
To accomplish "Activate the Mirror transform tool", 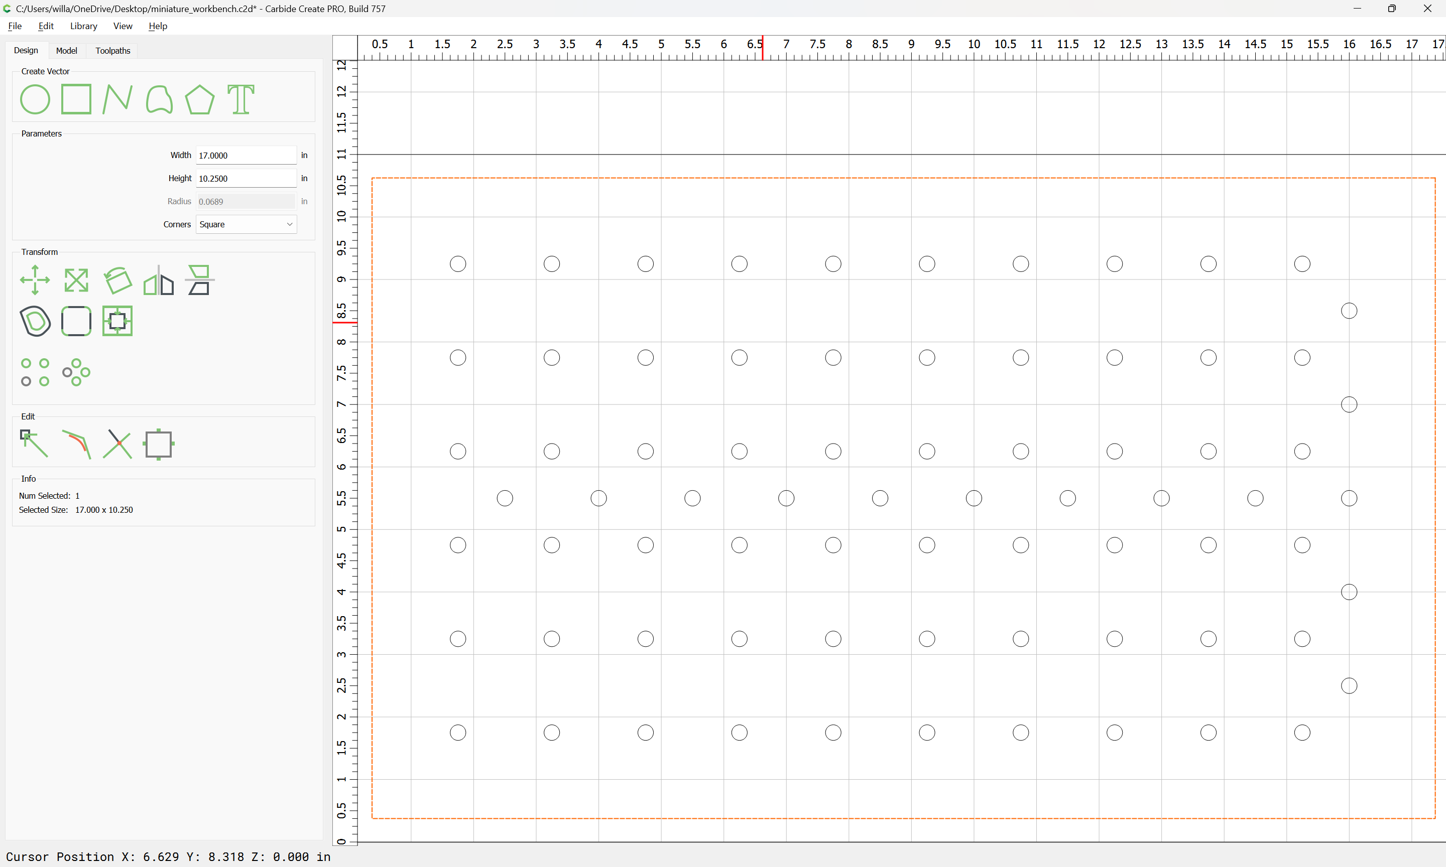I will coord(159,280).
